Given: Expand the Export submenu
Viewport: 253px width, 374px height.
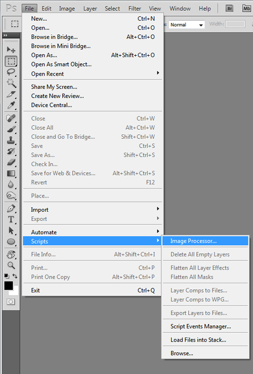Looking at the screenshot, I should [93, 219].
